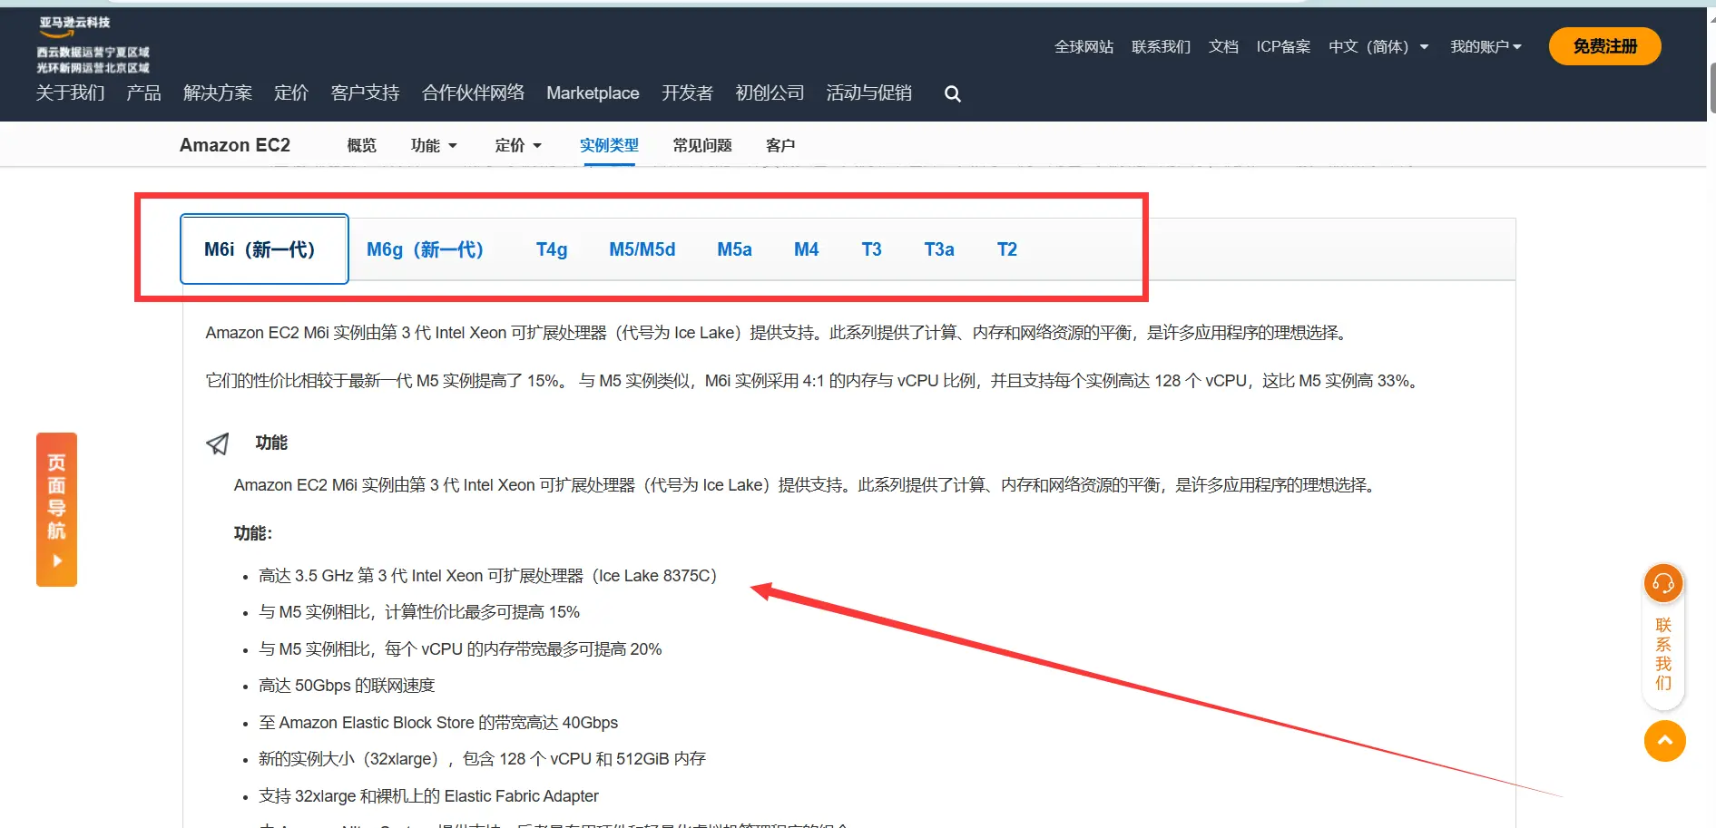Click the line 计算性价比最多可提高 15%
This screenshot has width=1716, height=828.
[419, 612]
